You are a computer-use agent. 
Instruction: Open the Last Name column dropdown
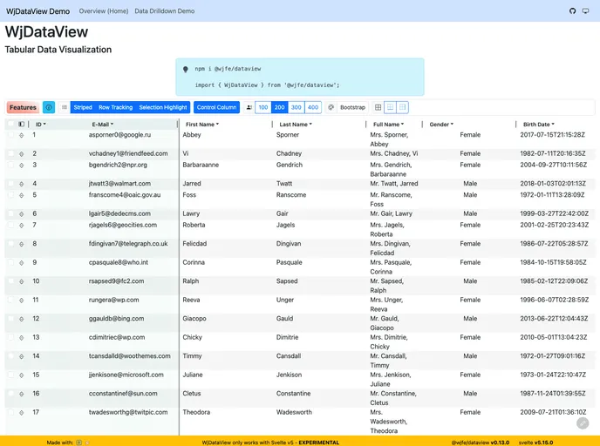[296, 125]
